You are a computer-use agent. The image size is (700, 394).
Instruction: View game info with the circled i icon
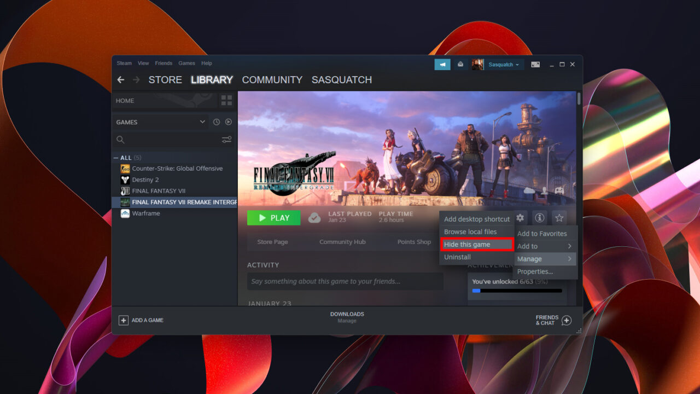[x=540, y=217]
